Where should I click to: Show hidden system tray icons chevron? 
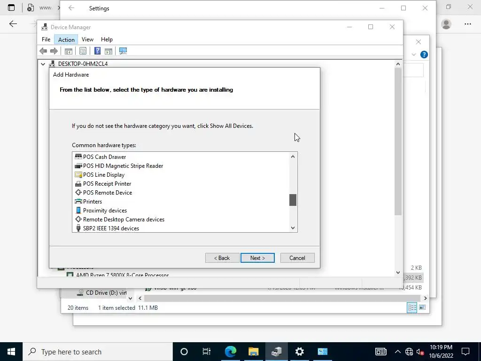pos(397,352)
